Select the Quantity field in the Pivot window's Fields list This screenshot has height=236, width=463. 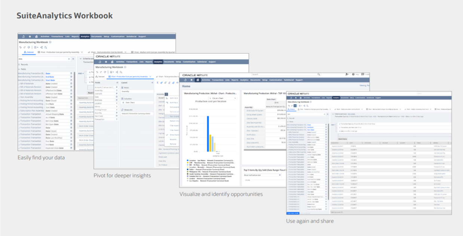(x=107, y=113)
